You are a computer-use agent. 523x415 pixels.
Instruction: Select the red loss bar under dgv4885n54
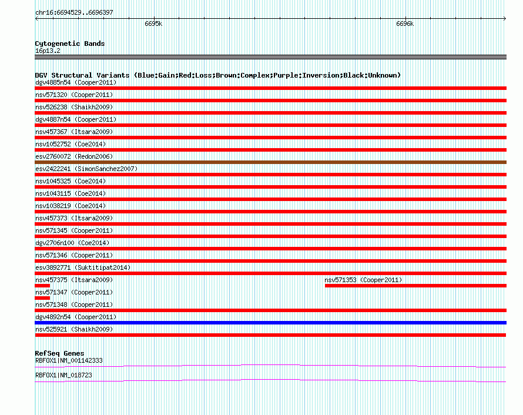(270, 88)
